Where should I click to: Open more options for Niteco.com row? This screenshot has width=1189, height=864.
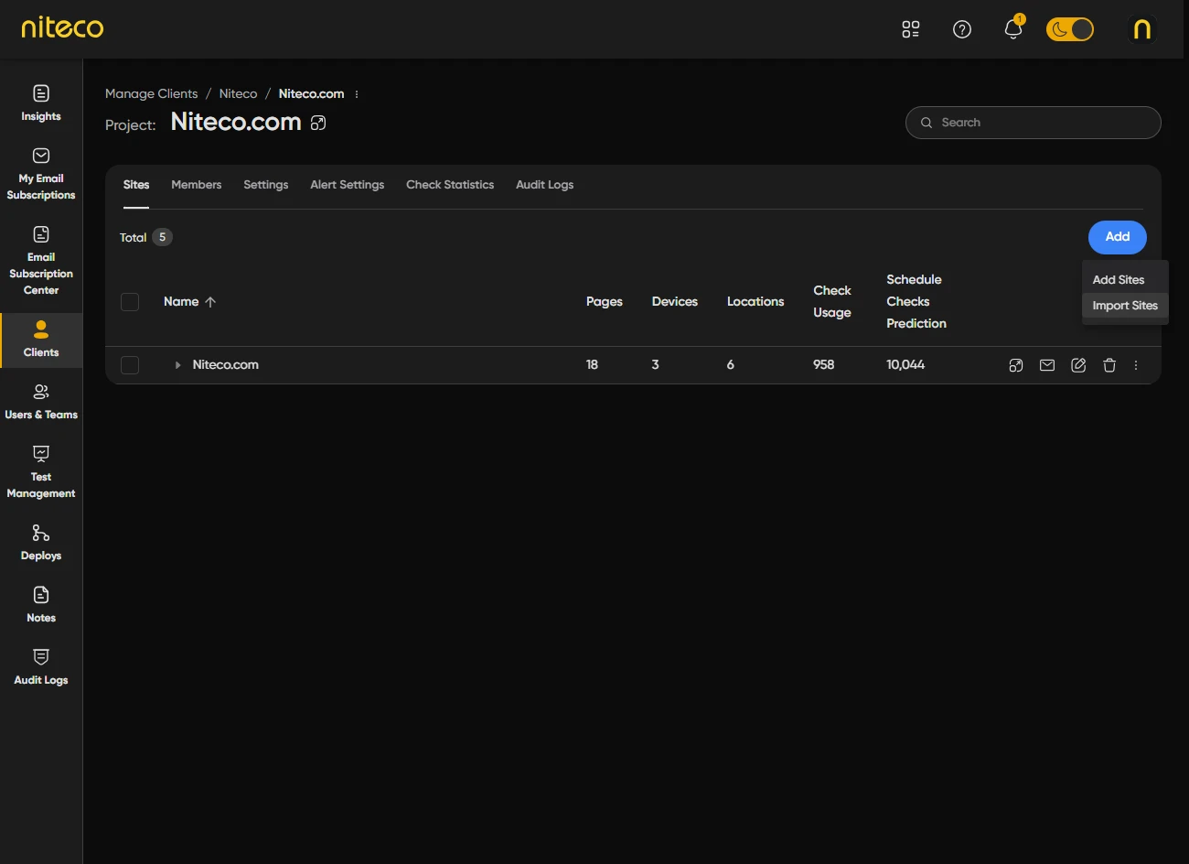pyautogui.click(x=1136, y=365)
